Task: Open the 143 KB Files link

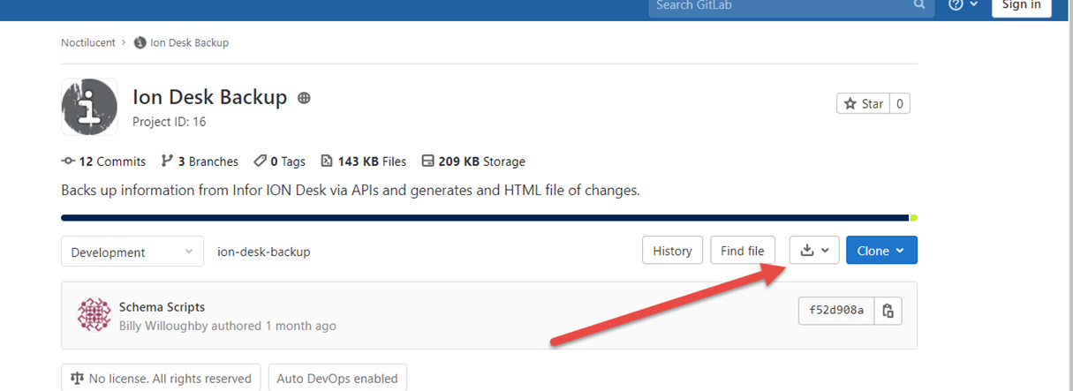Action: pyautogui.click(x=363, y=162)
